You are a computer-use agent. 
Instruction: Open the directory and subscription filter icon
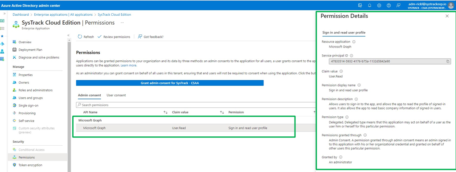click(x=360, y=5)
